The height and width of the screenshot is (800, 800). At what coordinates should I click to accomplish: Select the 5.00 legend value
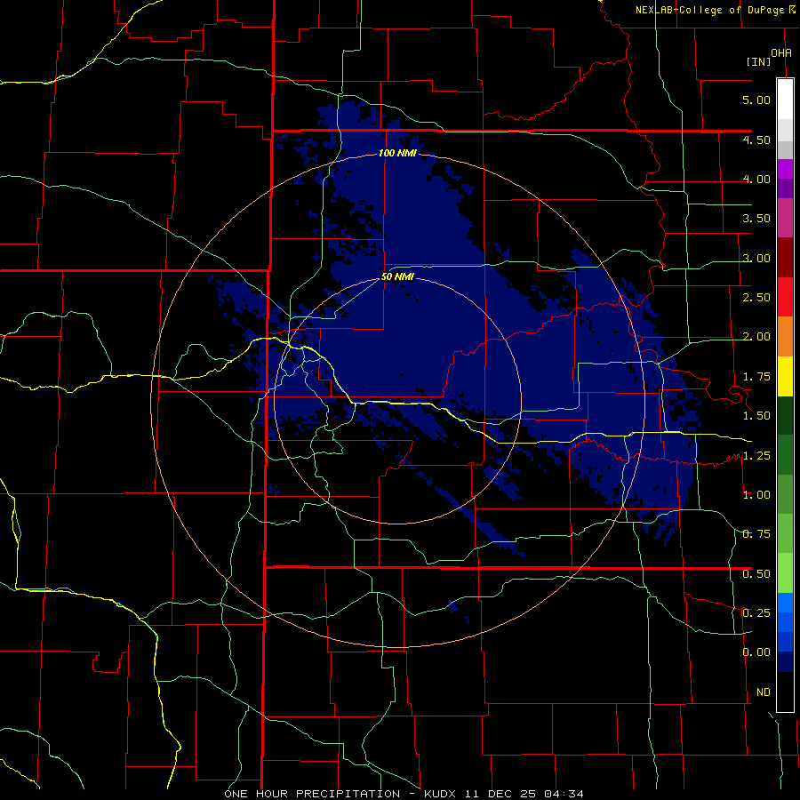click(x=756, y=100)
